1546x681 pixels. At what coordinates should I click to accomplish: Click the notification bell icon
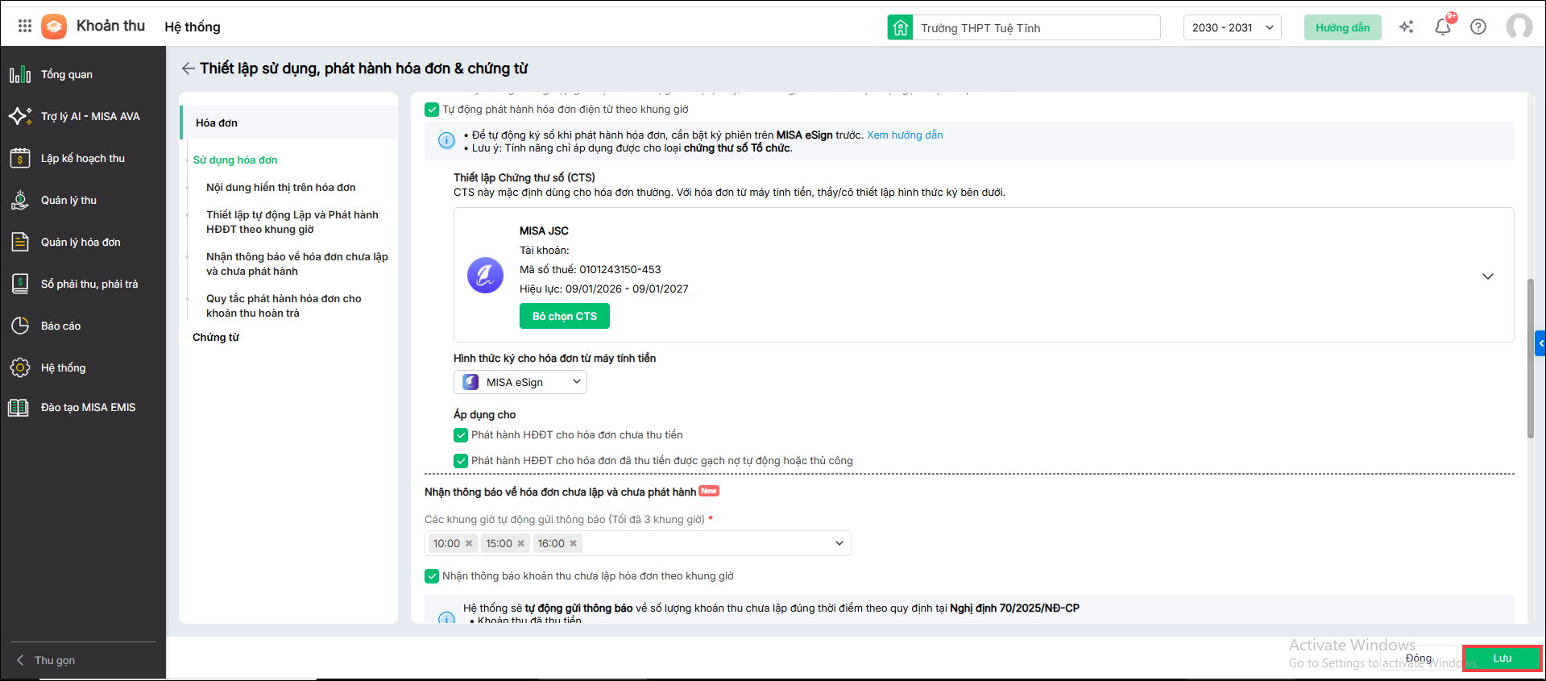click(x=1442, y=27)
